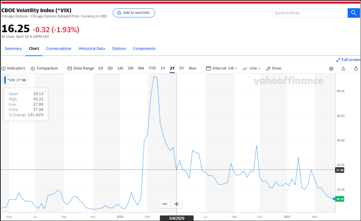Click the 27.98 crosshair price label
The image size is (361, 221).
pos(340,170)
